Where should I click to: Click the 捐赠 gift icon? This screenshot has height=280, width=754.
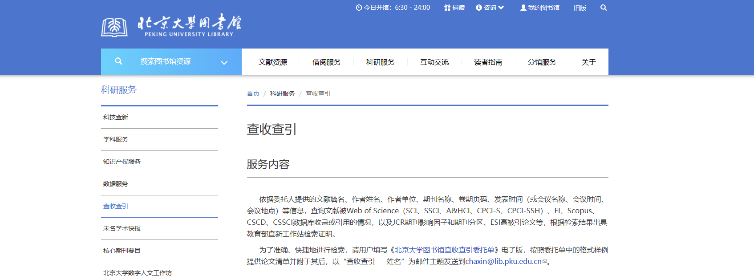[447, 8]
